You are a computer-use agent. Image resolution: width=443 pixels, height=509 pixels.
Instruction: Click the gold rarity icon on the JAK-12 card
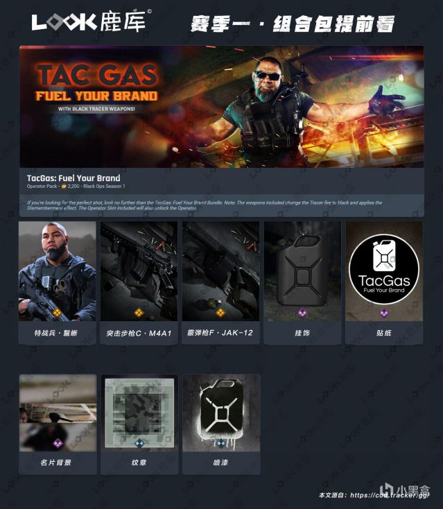pyautogui.click(x=220, y=313)
